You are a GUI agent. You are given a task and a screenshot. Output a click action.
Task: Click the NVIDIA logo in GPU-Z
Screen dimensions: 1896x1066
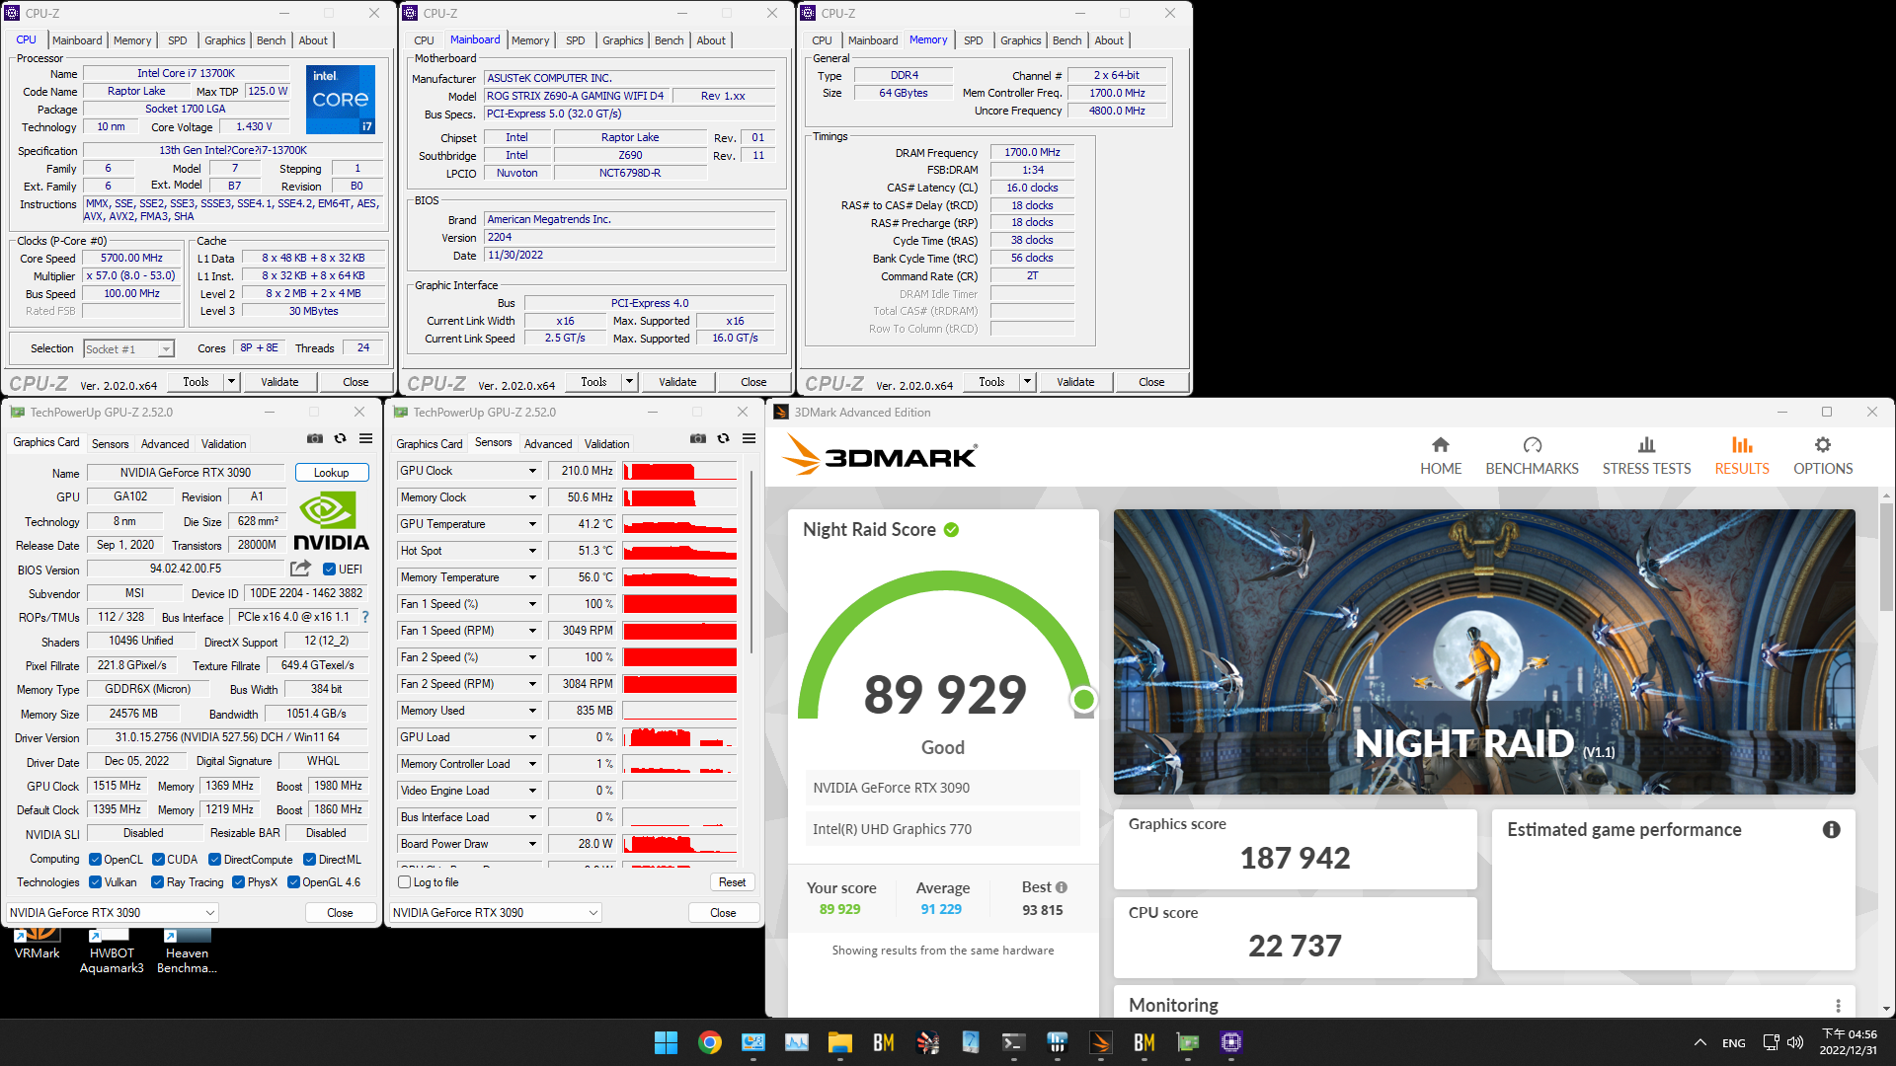(x=331, y=521)
